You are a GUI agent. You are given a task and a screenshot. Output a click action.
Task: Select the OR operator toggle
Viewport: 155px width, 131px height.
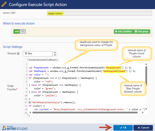pyautogui.click(x=23, y=32)
